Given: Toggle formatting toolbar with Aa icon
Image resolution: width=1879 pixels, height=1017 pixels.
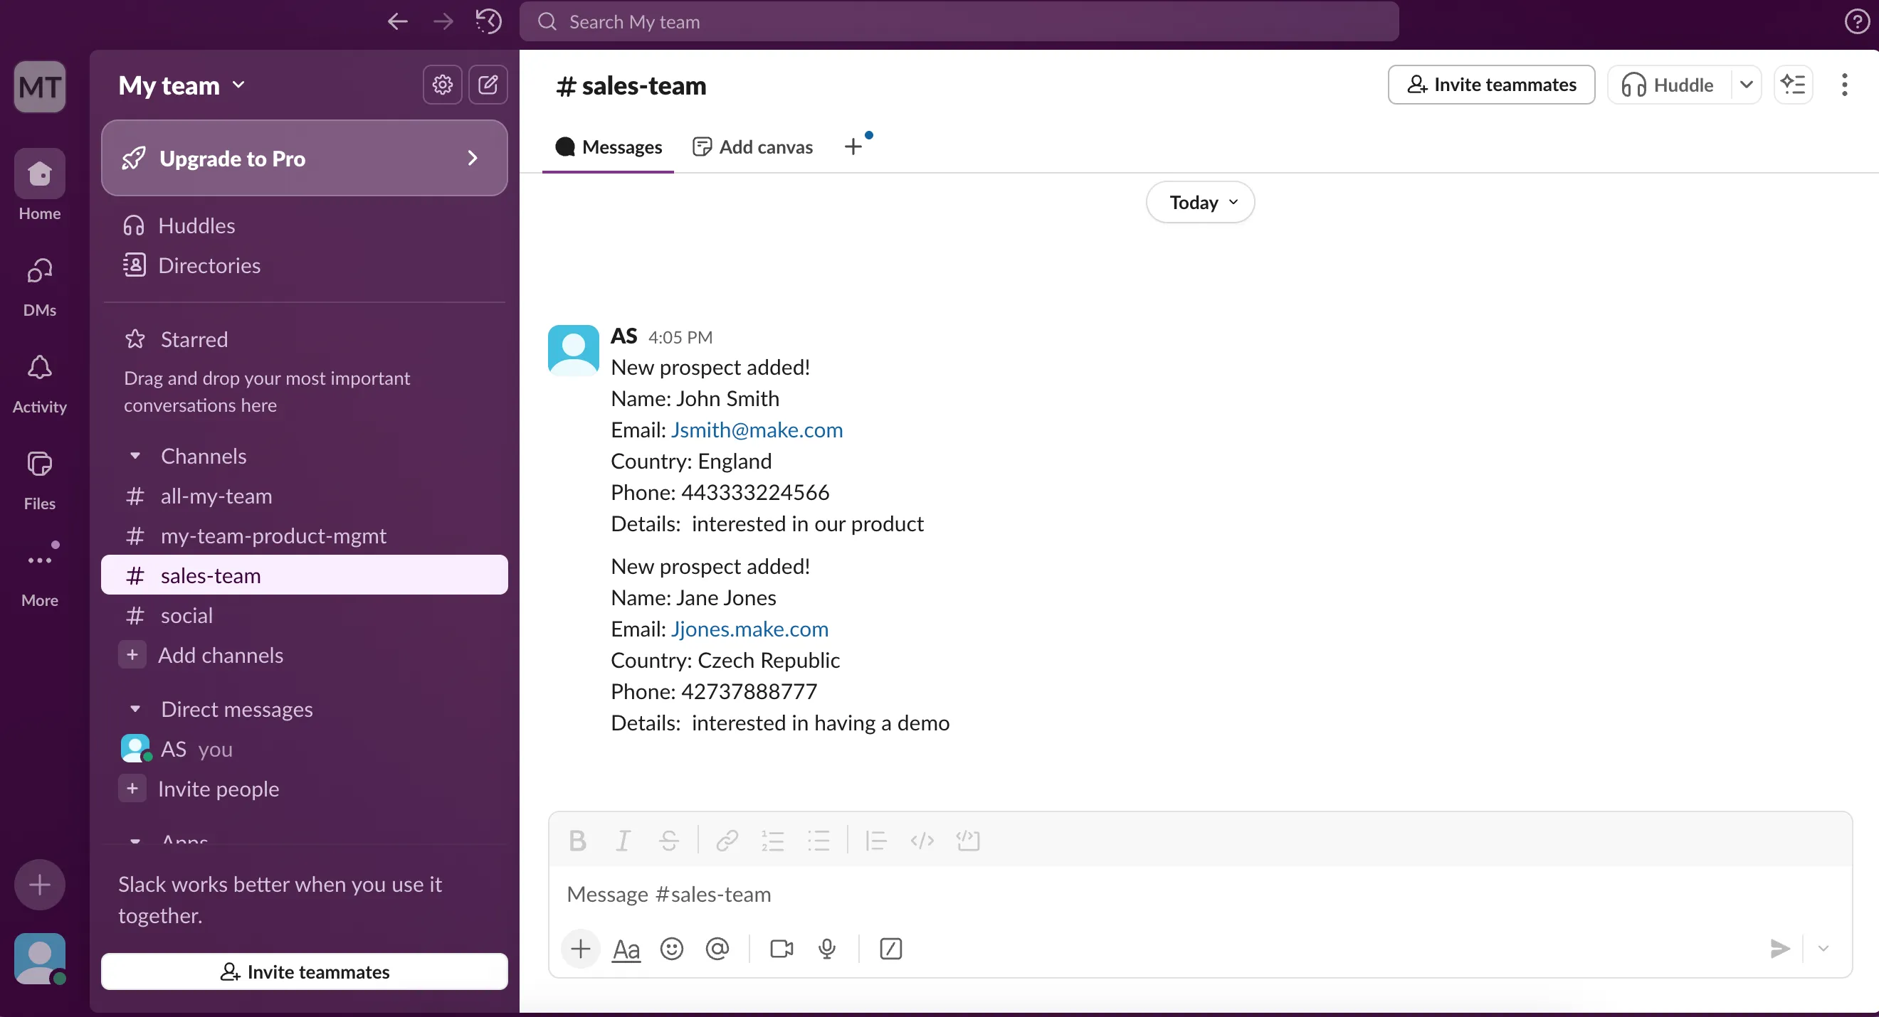Looking at the screenshot, I should [x=626, y=949].
